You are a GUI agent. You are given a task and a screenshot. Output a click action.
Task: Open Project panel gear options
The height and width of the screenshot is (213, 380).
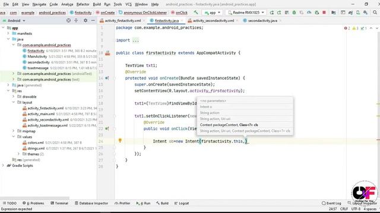coord(85,21)
